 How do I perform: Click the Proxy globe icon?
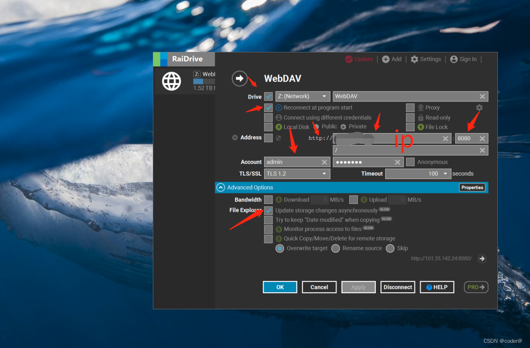[x=421, y=108]
